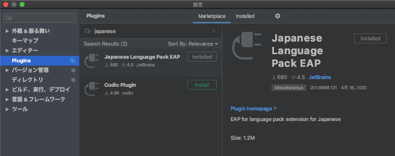
Task: Click 4.5 rating star in details pane
Action: tap(294, 77)
